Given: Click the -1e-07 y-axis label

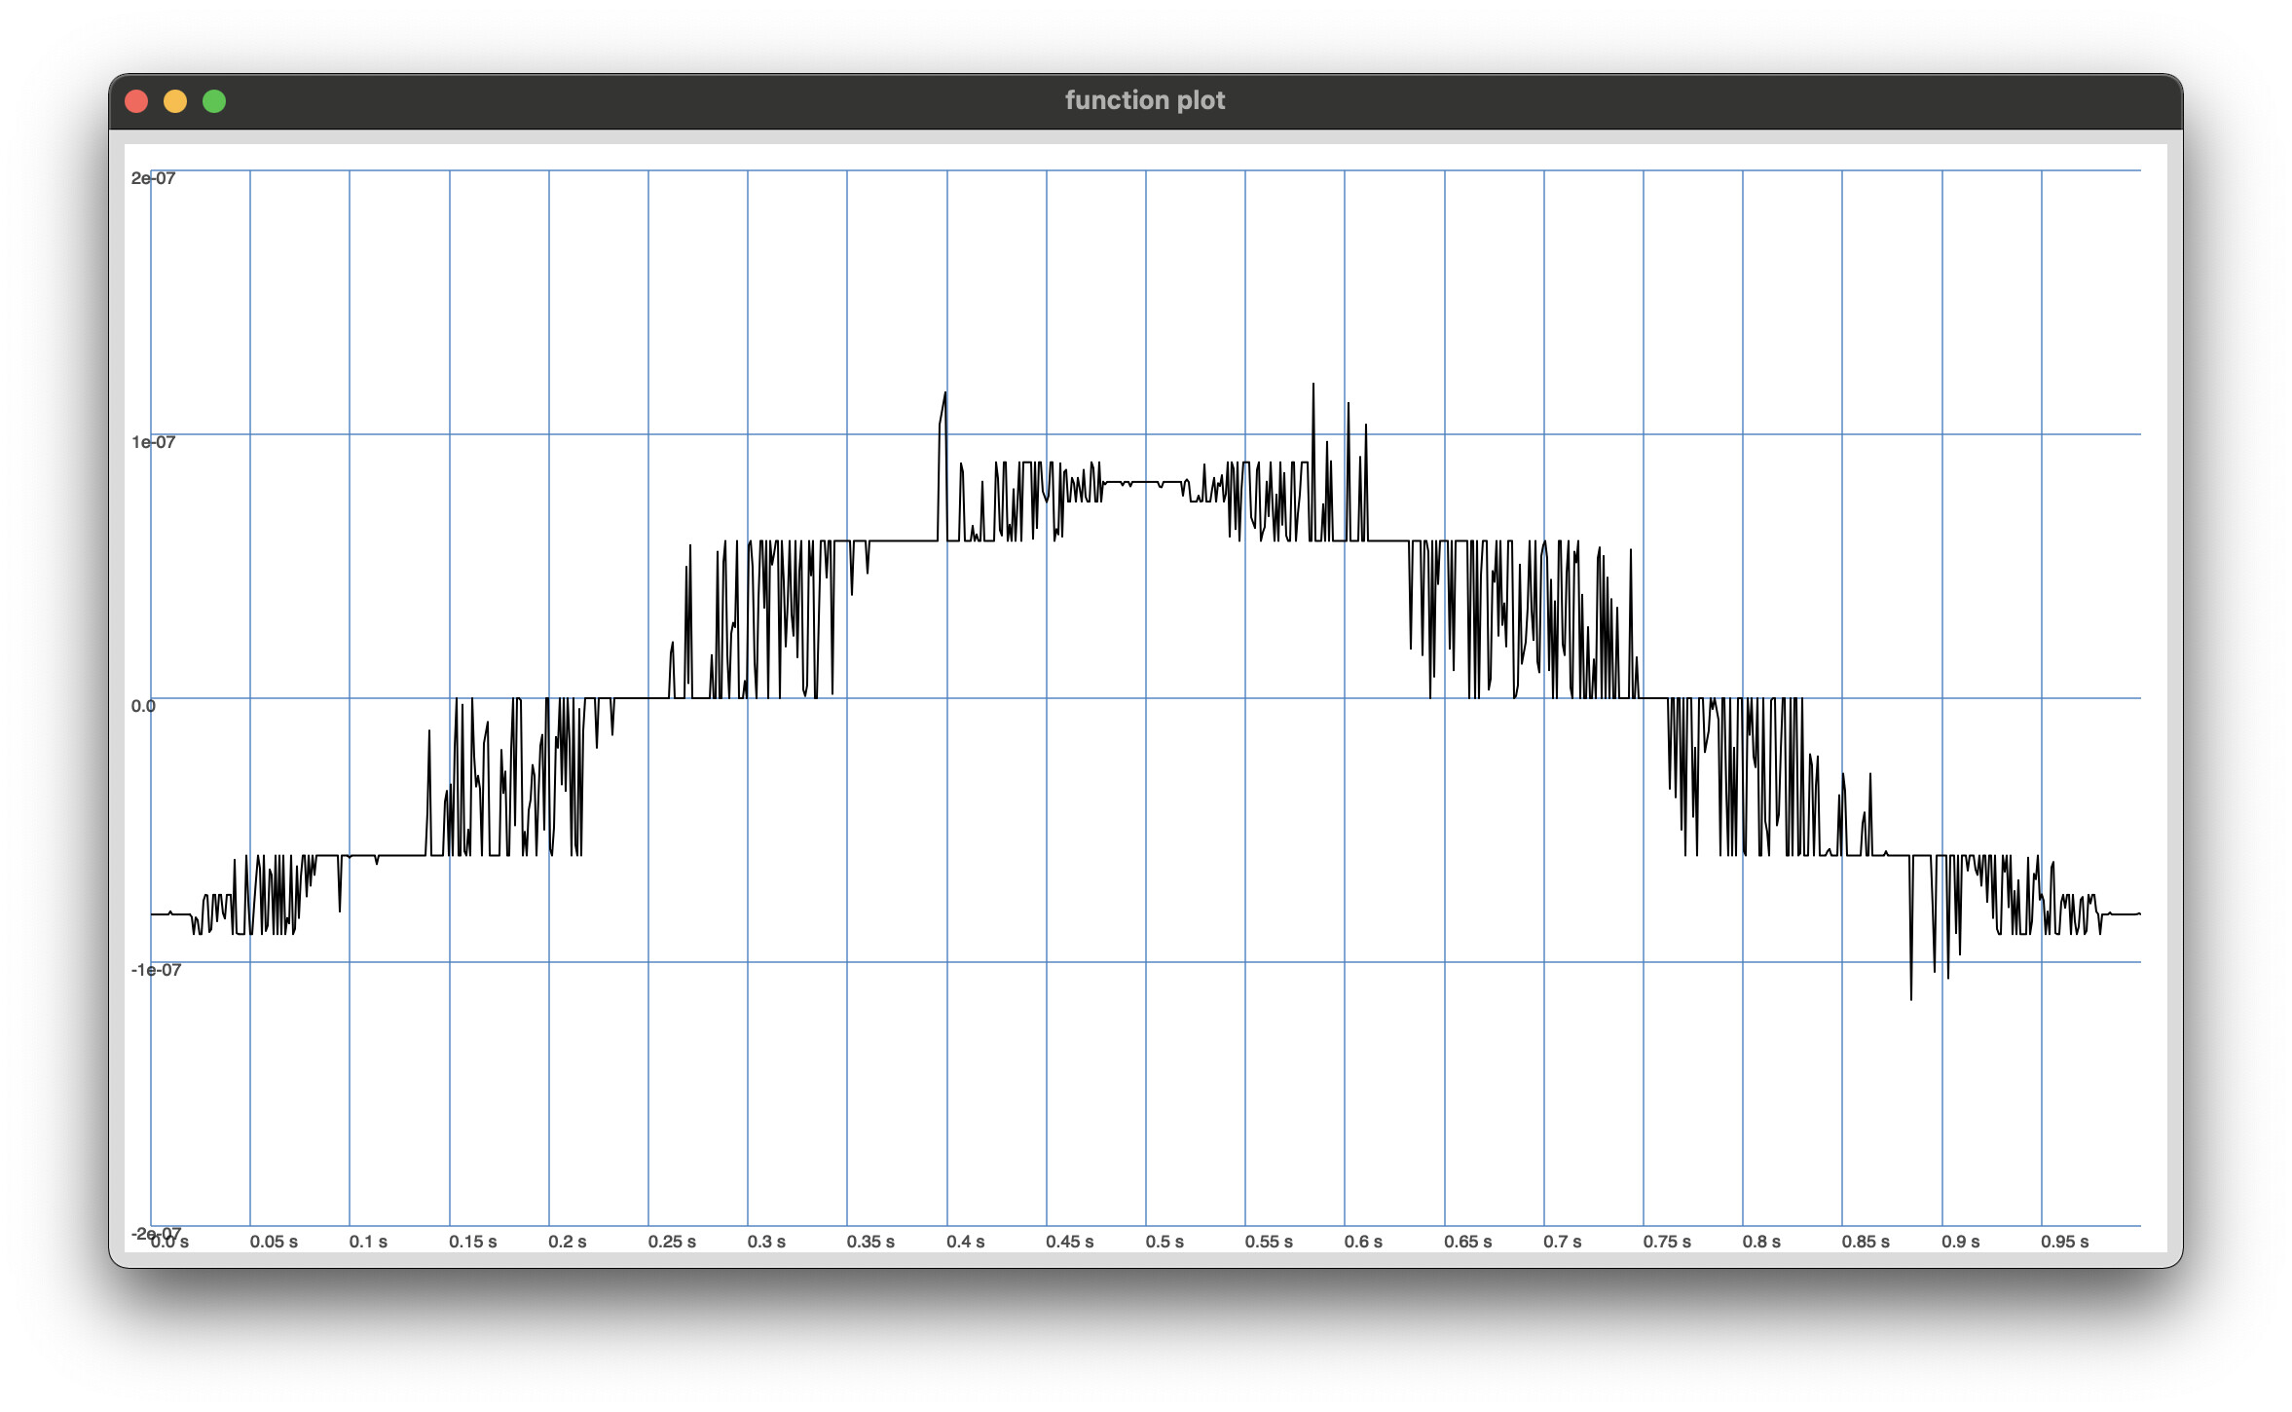Looking at the screenshot, I should pyautogui.click(x=156, y=970).
